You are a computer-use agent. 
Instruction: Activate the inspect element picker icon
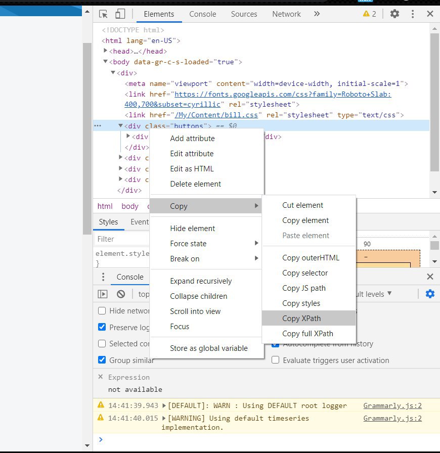click(x=103, y=14)
